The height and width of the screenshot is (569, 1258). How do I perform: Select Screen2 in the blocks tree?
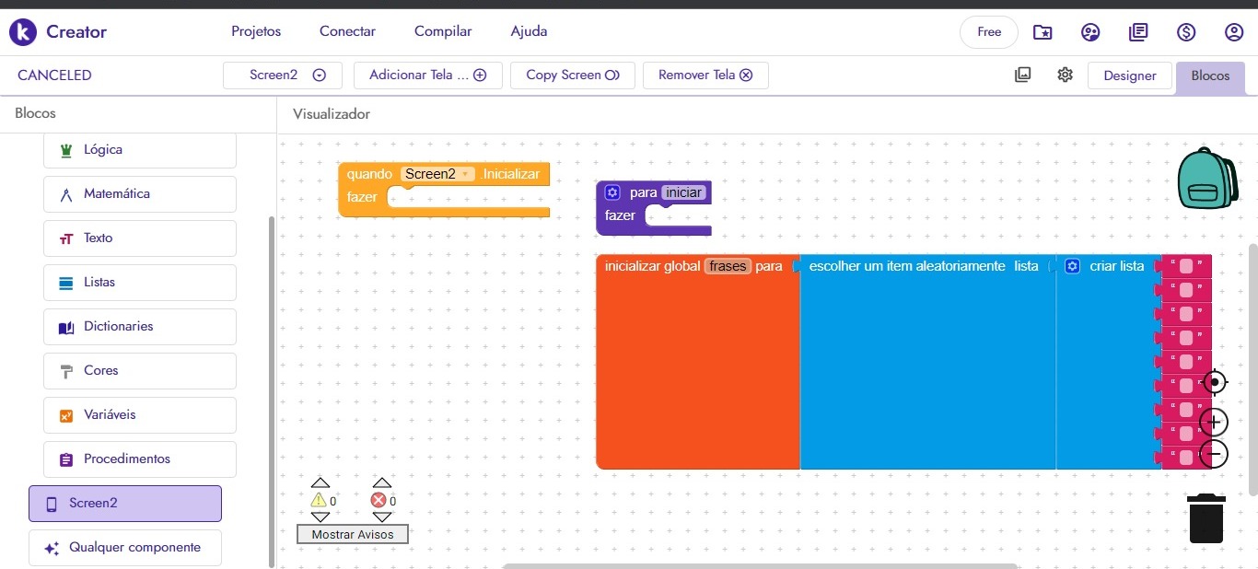tap(125, 504)
